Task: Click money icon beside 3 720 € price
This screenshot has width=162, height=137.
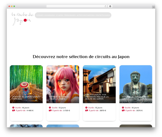Action: [x=50, y=110]
